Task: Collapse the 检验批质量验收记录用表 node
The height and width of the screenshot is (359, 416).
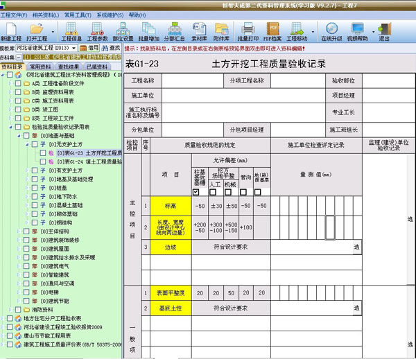Action: point(10,127)
